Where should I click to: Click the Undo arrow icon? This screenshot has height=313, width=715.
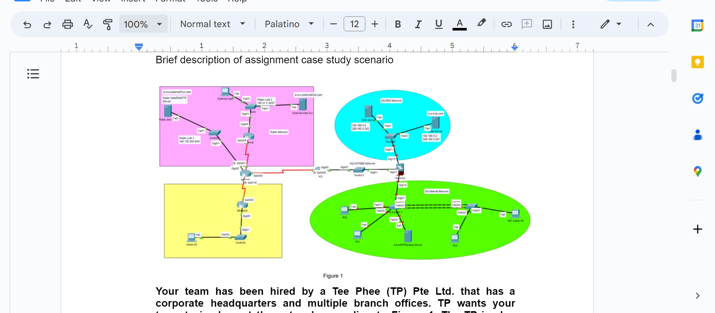click(x=27, y=25)
